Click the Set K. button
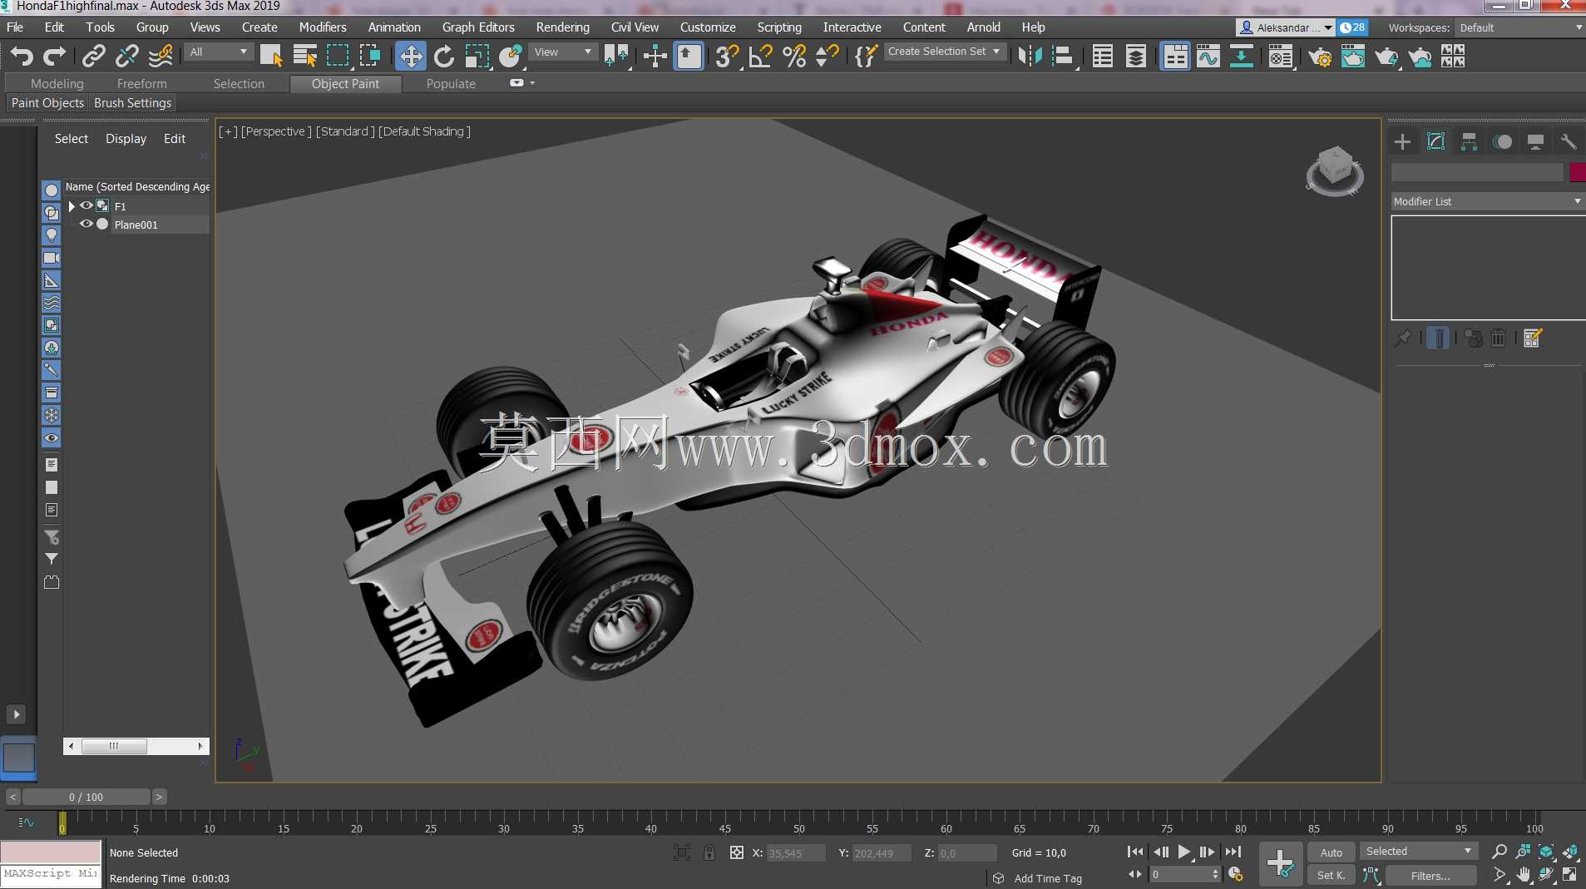Viewport: 1586px width, 889px height. click(1331, 876)
